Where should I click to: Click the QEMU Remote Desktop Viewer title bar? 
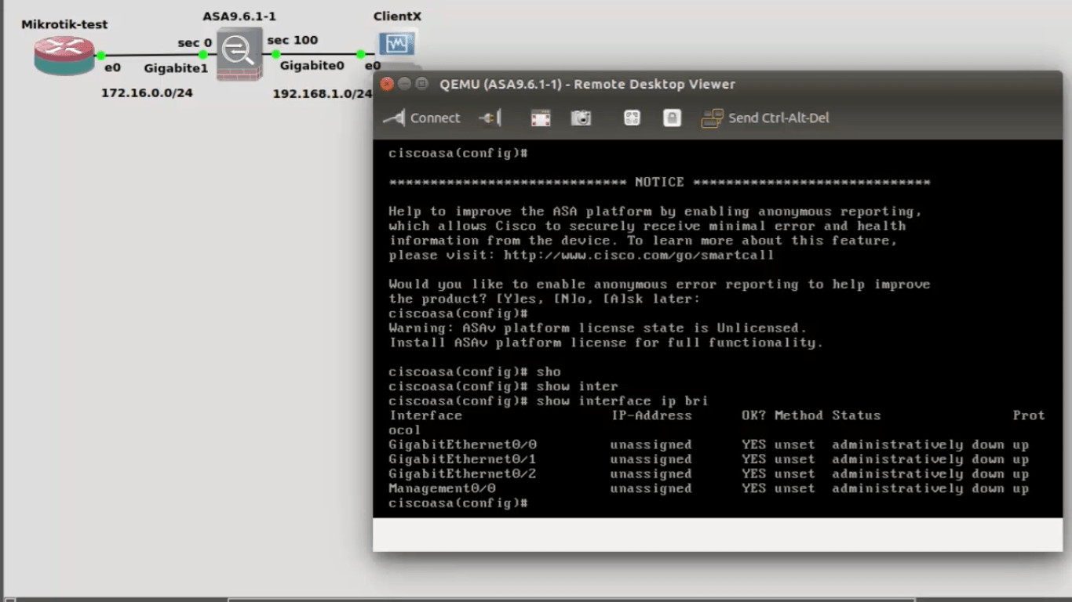pos(587,84)
